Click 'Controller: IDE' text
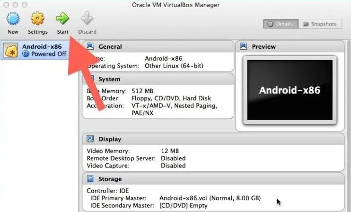This screenshot has height=212, width=351. coord(108,191)
